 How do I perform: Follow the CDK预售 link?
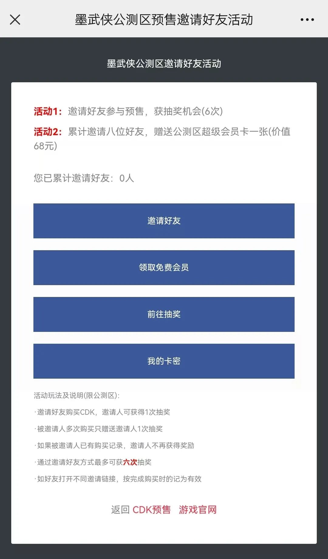[152, 510]
